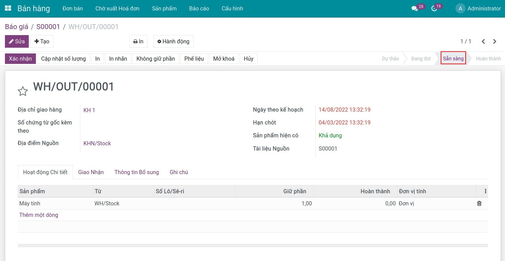Click the Administrator avatar icon
Image resolution: width=505 pixels, height=261 pixels.
click(460, 8)
